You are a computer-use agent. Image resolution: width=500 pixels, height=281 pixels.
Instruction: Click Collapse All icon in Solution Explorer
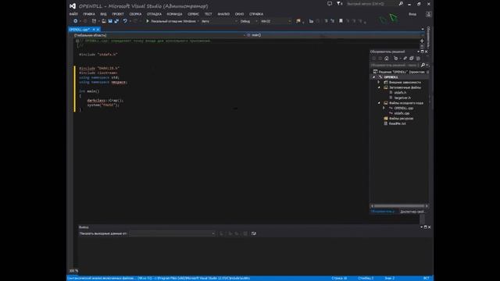tap(412, 59)
